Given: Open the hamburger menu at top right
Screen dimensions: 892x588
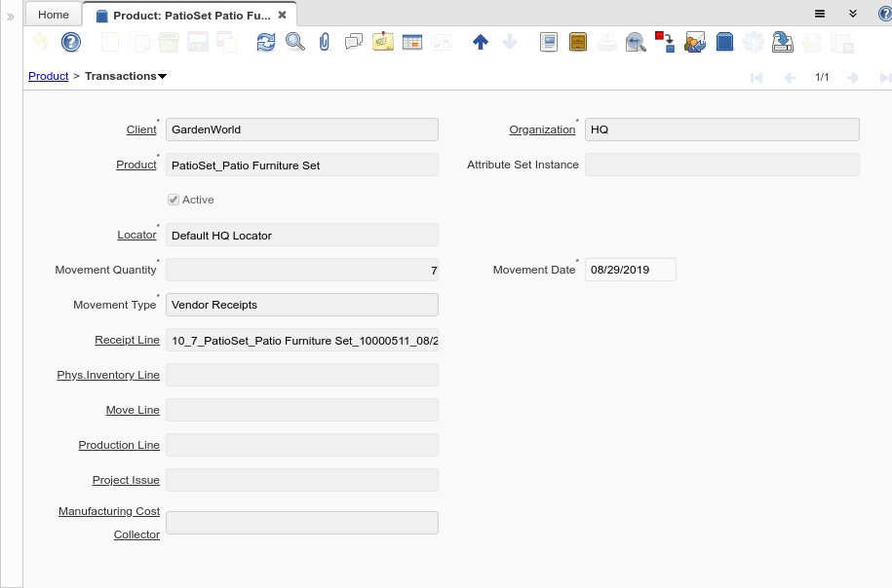Looking at the screenshot, I should point(820,14).
